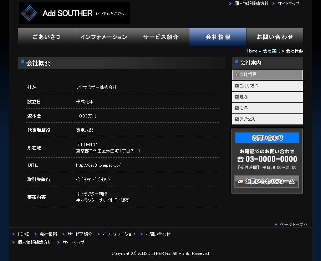Open サービス紹介 link in the footer
This screenshot has height=261, width=321.
(80, 234)
